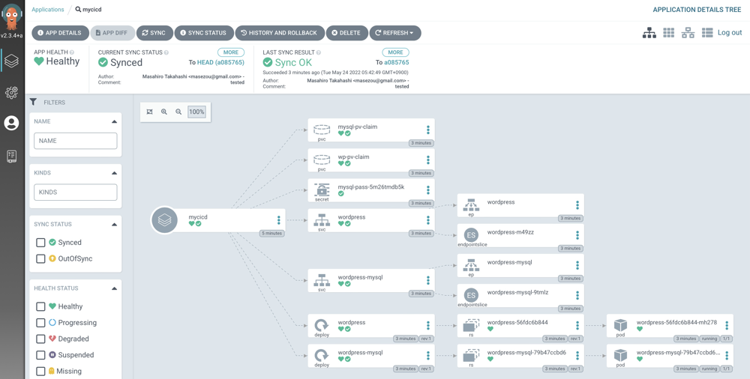The width and height of the screenshot is (750, 379).
Task: Check the Degraded health filter
Action: 41,339
